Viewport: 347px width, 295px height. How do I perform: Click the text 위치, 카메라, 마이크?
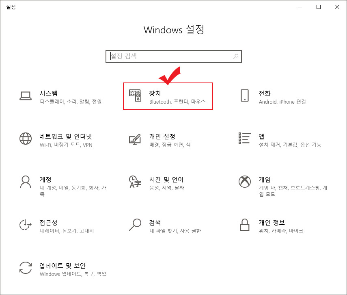(281, 231)
